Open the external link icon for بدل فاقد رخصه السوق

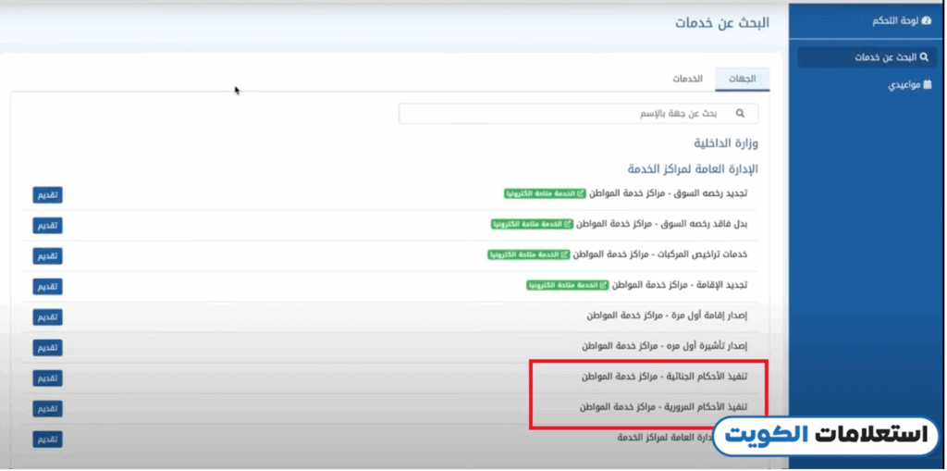567,224
